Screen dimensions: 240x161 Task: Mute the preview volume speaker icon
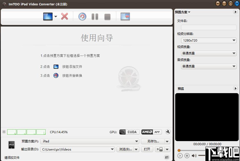pyautogui.click(x=194, y=155)
